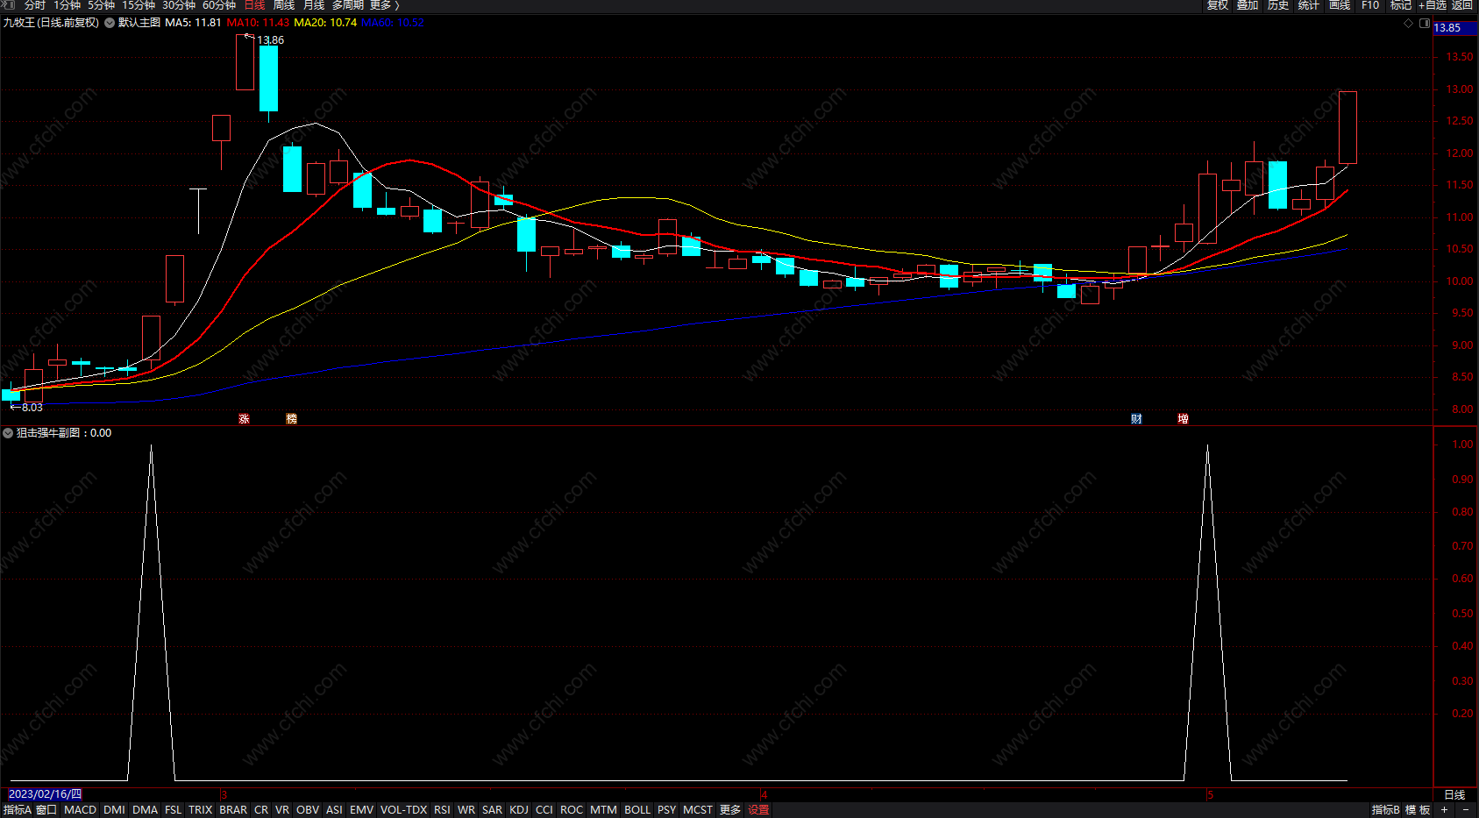Viewport: 1479px width, 818px height.
Task: Open the F10 company info button
Action: coord(1370,5)
